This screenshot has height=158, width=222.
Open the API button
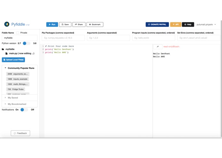pos(176,25)
